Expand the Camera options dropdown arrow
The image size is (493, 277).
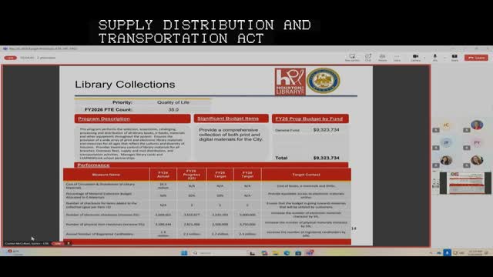(x=424, y=58)
